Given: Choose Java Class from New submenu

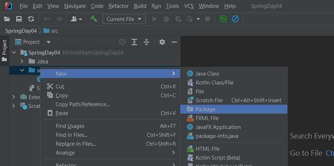Looking at the screenshot, I should point(207,74).
